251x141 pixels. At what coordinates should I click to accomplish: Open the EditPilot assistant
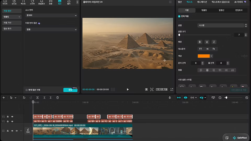point(240,138)
